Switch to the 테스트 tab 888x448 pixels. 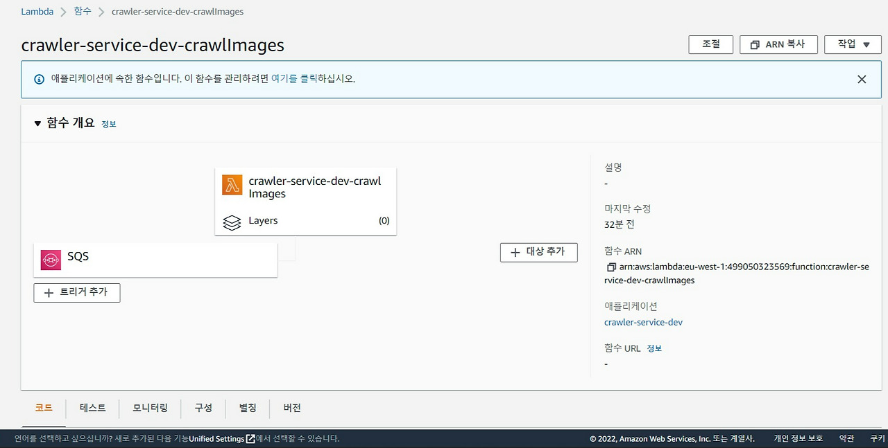click(x=93, y=408)
